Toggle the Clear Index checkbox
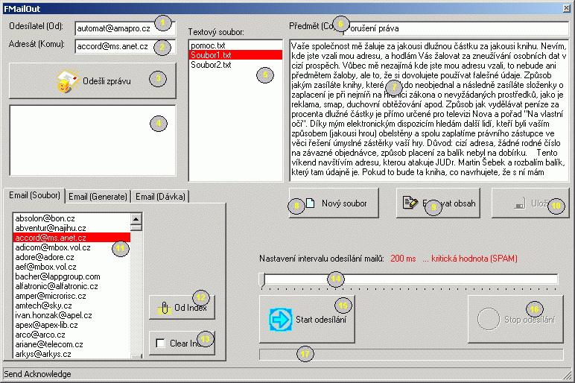The height and width of the screenshot is (383, 575). tap(160, 344)
